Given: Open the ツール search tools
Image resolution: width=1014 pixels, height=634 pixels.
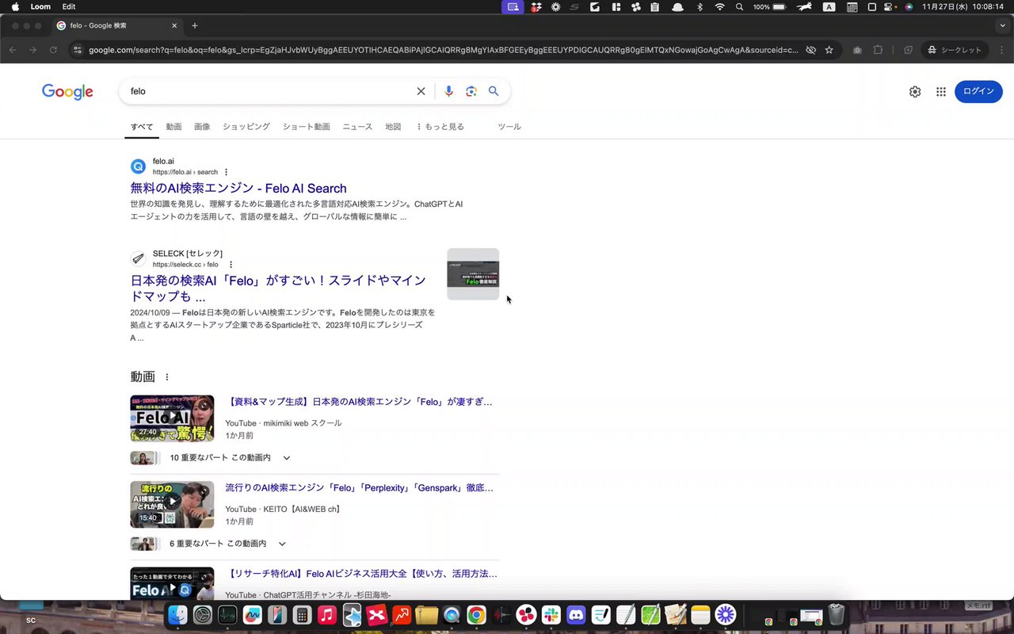Looking at the screenshot, I should click(509, 127).
